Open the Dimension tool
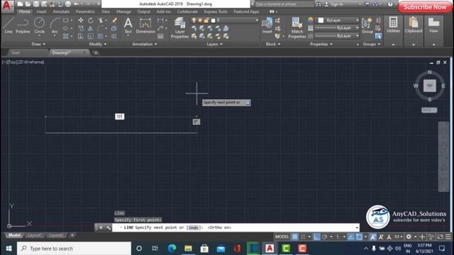The height and width of the screenshot is (255, 454). 145,25
